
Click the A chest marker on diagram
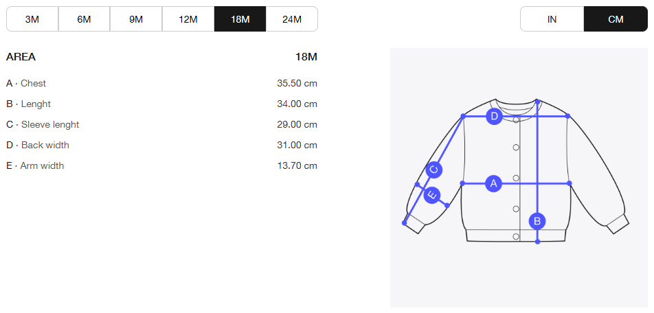pyautogui.click(x=493, y=183)
